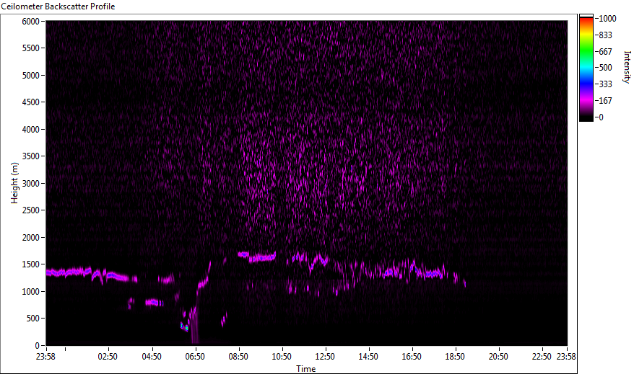Click the intensity color ramp bar
The height and width of the screenshot is (374, 634).
point(586,68)
